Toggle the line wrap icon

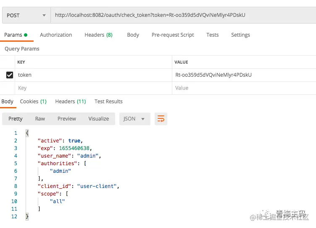161,119
